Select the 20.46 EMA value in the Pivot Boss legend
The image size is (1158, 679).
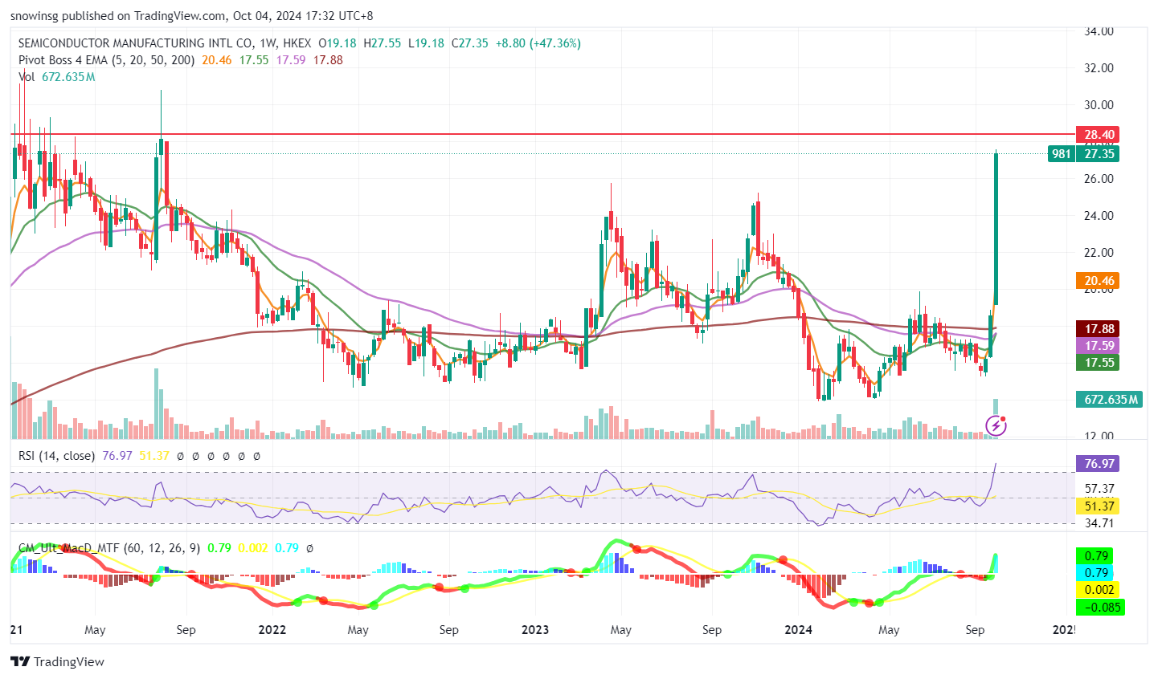217,60
